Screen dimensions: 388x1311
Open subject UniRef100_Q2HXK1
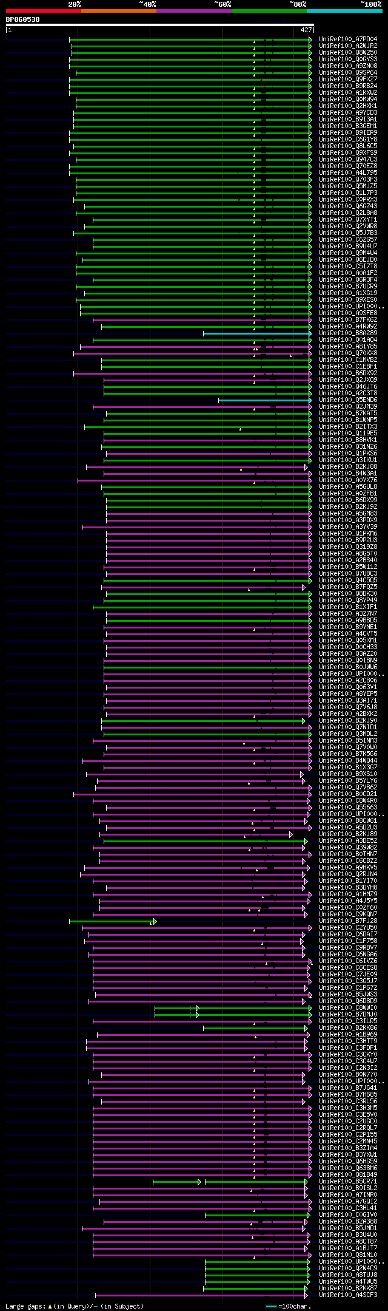pos(348,106)
